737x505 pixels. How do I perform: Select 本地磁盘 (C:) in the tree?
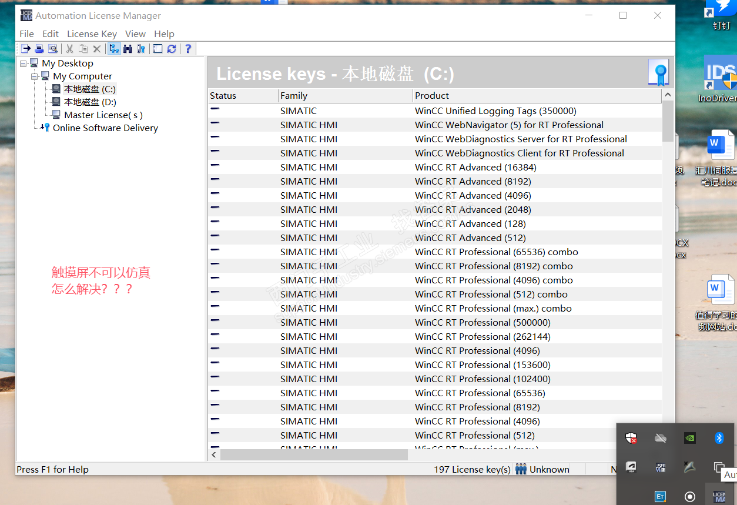tap(90, 89)
